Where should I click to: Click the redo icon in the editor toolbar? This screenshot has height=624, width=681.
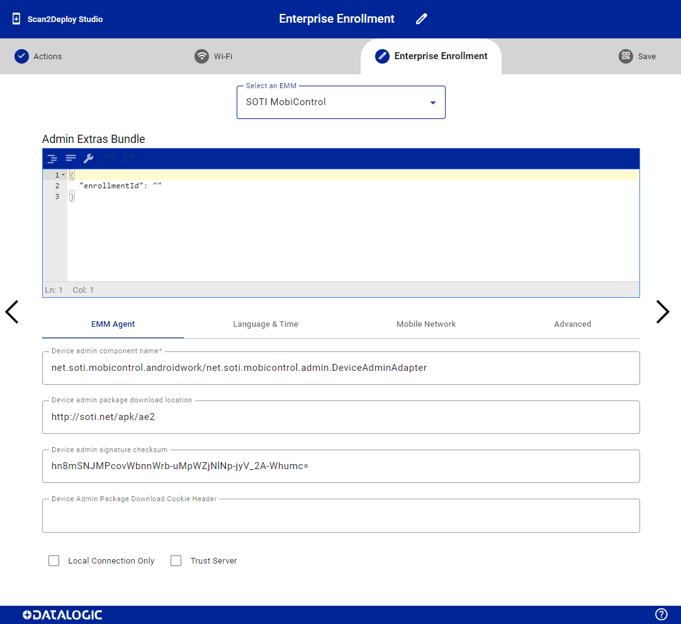coord(128,159)
